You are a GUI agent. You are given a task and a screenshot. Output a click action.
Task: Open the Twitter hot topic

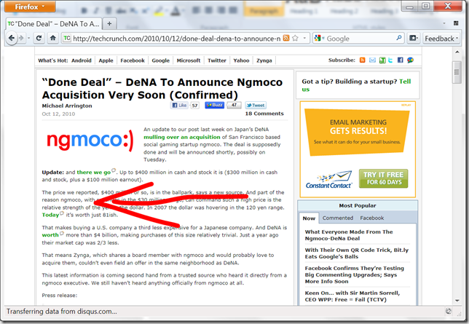coord(217,60)
